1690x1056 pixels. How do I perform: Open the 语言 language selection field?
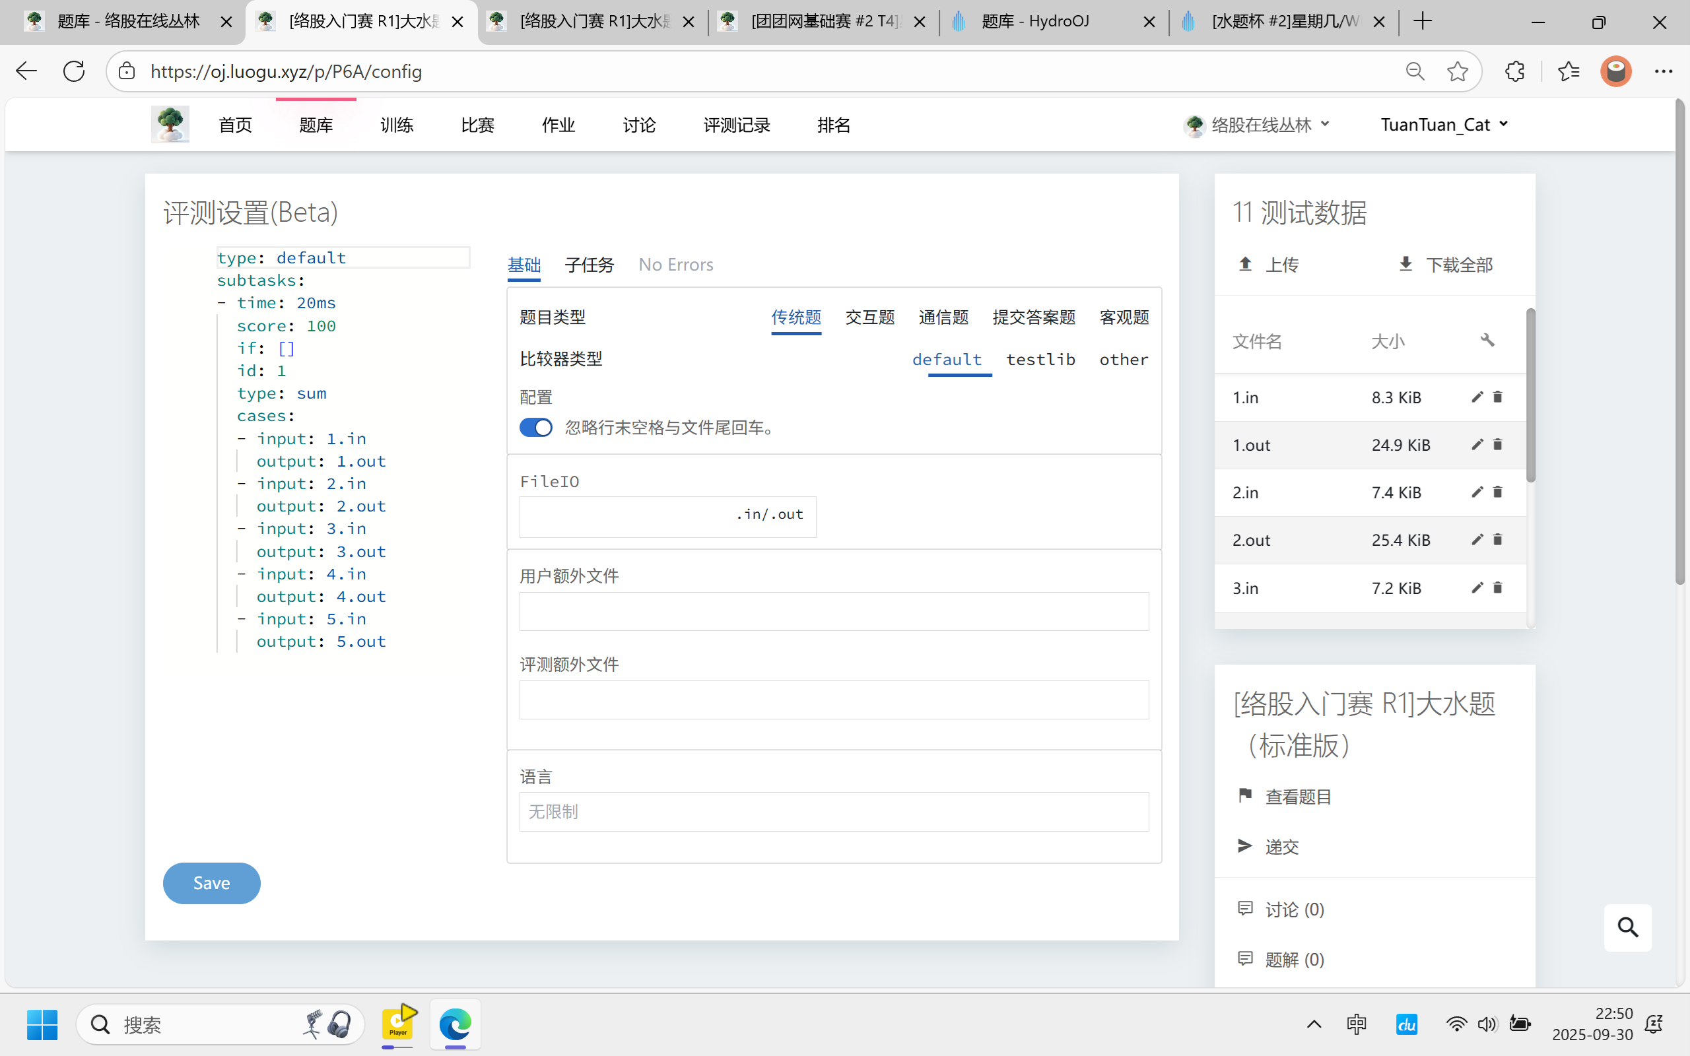point(834,812)
